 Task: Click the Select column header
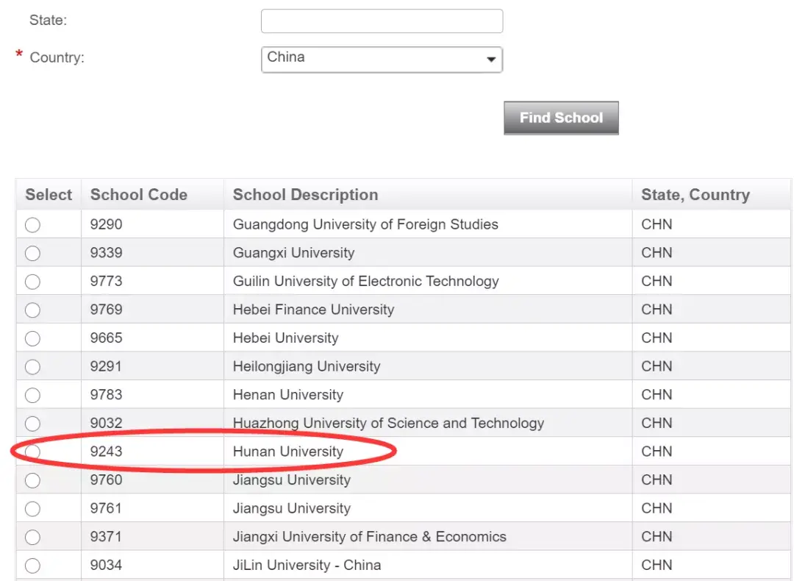tap(49, 195)
